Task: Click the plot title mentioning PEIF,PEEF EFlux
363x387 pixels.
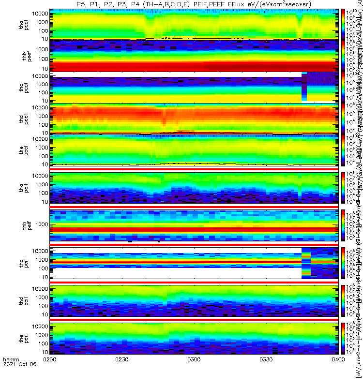Action: [x=194, y=4]
